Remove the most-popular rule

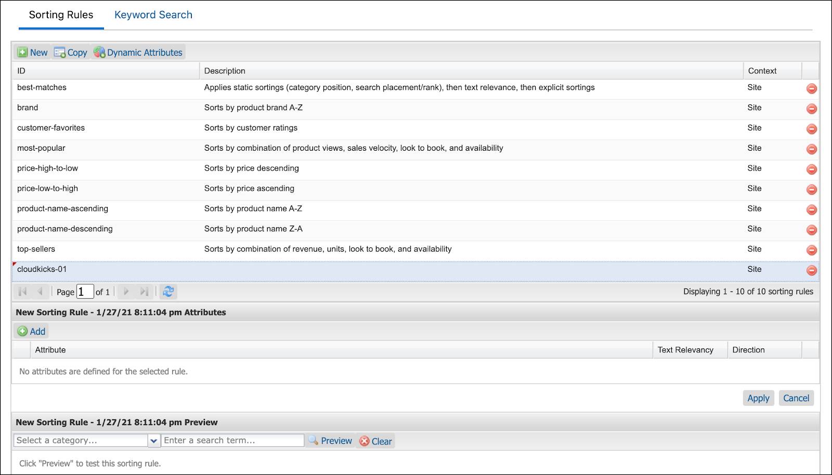(x=811, y=149)
